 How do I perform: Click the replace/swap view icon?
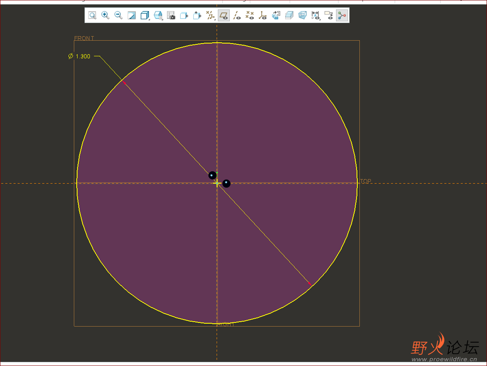pos(276,15)
